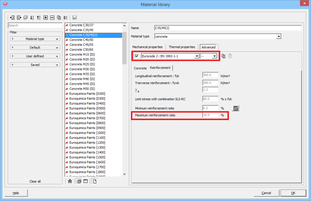Click the add material plus icon
The height and width of the screenshot is (201, 311).
(x=46, y=18)
